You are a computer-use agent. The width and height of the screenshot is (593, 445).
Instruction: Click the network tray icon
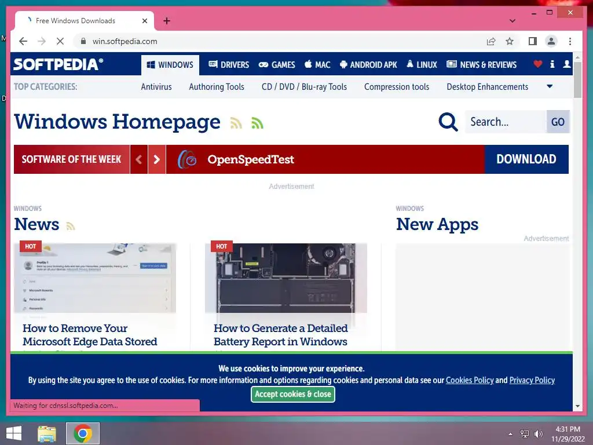click(x=525, y=433)
